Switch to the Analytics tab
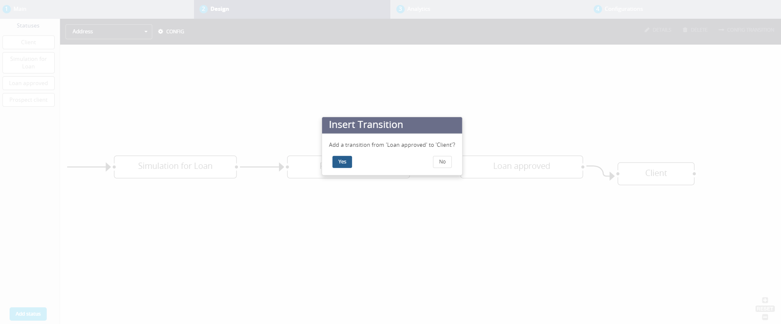Screen dimensions: 781x324 tap(418, 9)
